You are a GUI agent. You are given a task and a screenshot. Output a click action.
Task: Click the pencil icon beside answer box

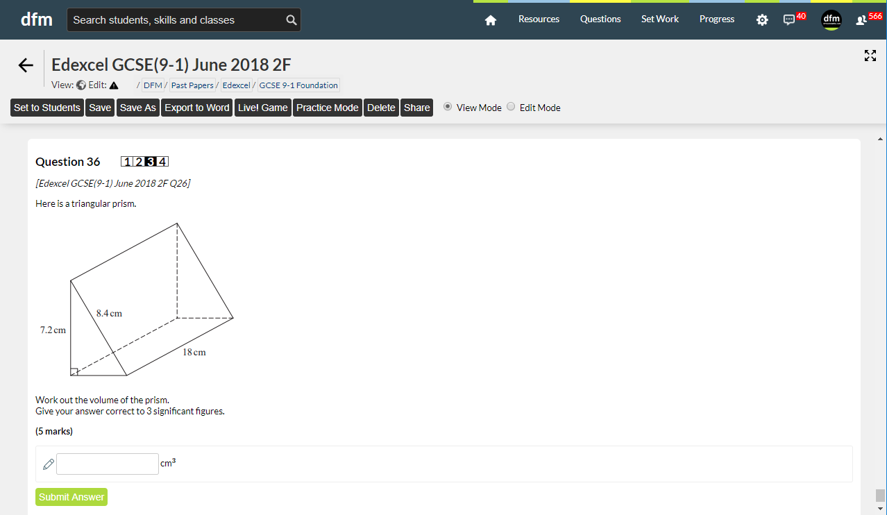tap(48, 464)
